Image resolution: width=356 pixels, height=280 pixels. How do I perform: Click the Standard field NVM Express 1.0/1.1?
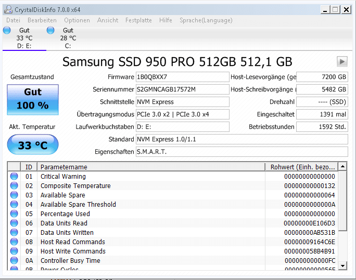click(242, 139)
